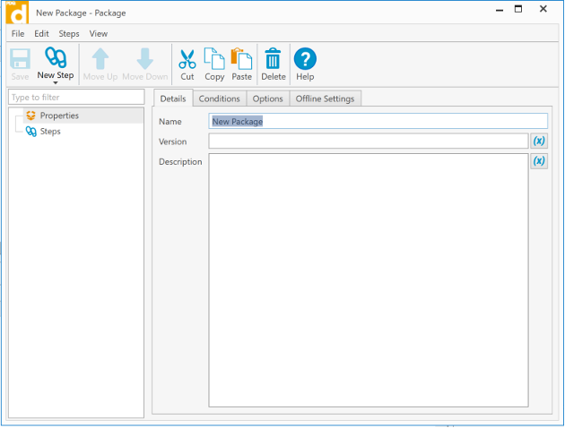
Task: Open the New Step dropdown arrow
Action: pyautogui.click(x=56, y=83)
